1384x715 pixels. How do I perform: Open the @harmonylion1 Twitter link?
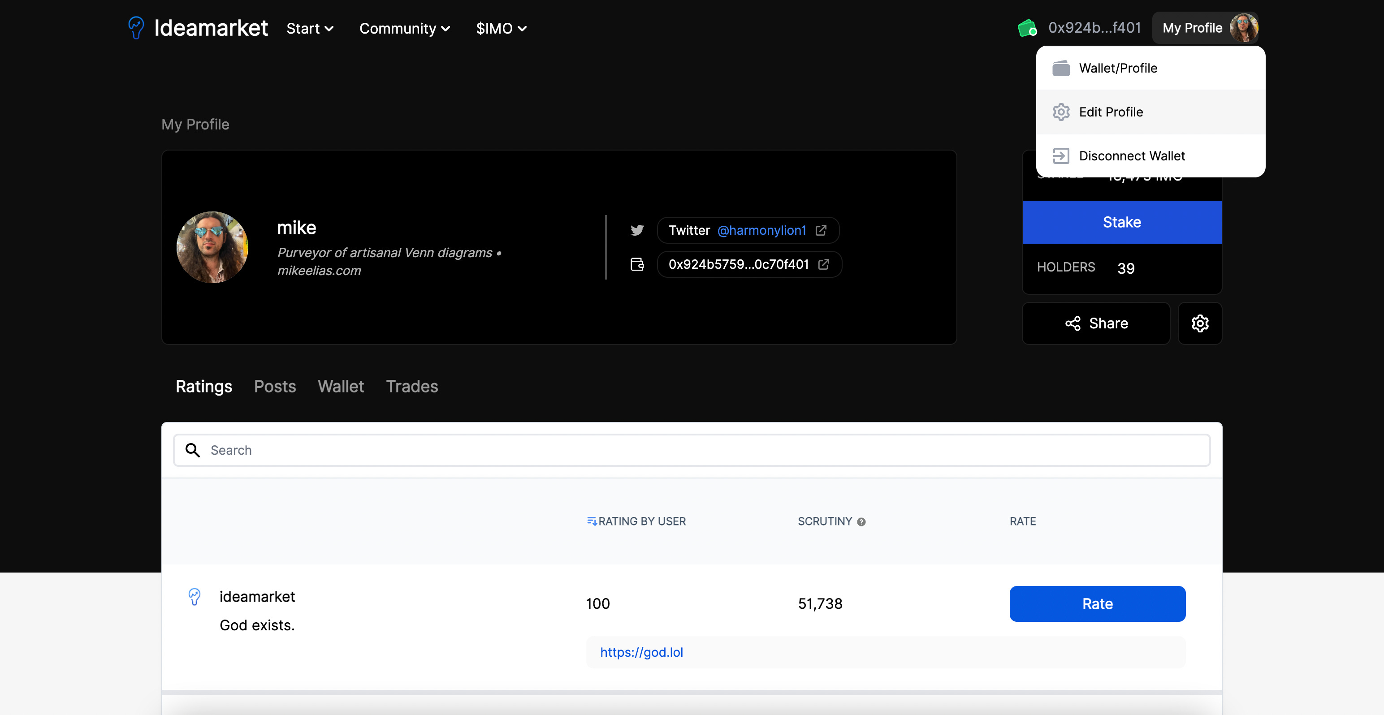pos(762,230)
